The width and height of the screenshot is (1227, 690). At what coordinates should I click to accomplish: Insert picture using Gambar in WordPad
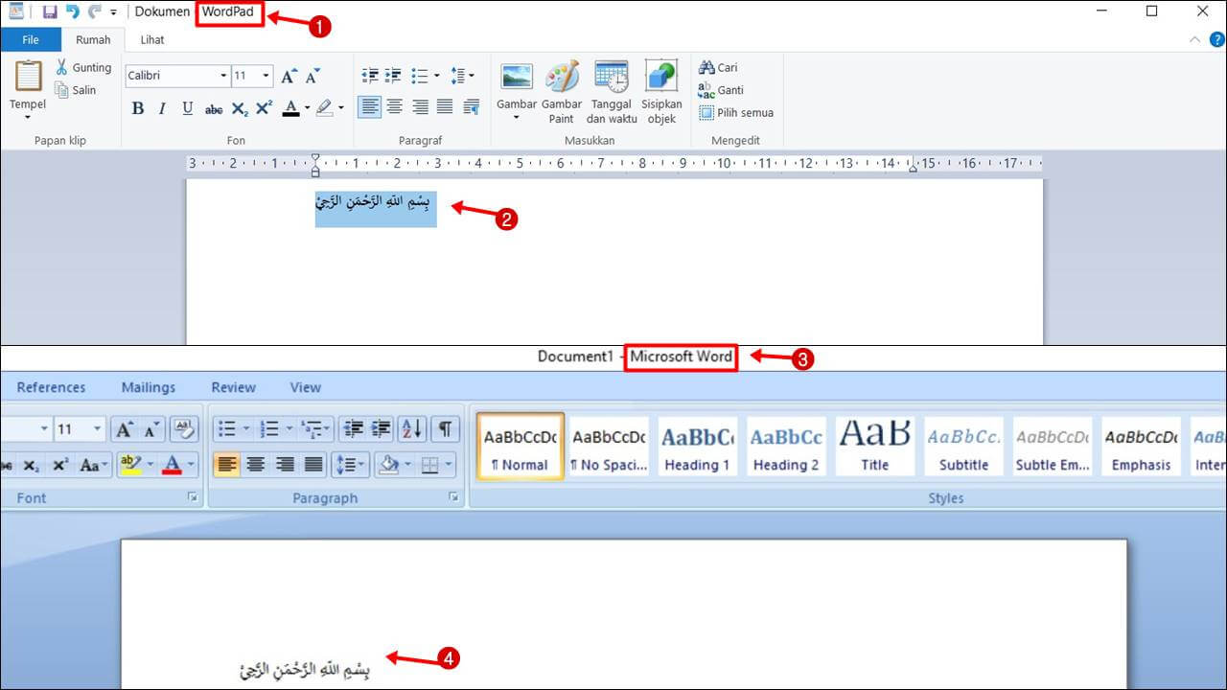point(517,92)
